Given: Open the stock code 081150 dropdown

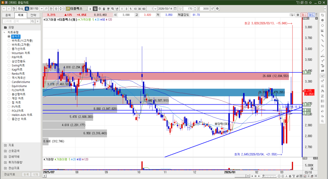Looking at the screenshot, I should coord(42,8).
